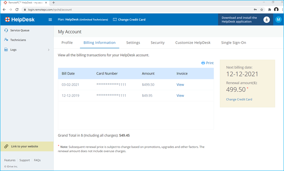
Task: Open the Settings tab
Action: click(133, 43)
